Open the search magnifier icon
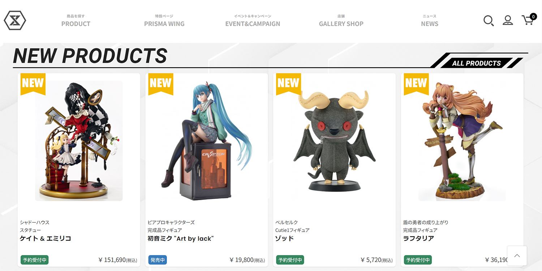Image resolution: width=542 pixels, height=271 pixels. [x=489, y=21]
